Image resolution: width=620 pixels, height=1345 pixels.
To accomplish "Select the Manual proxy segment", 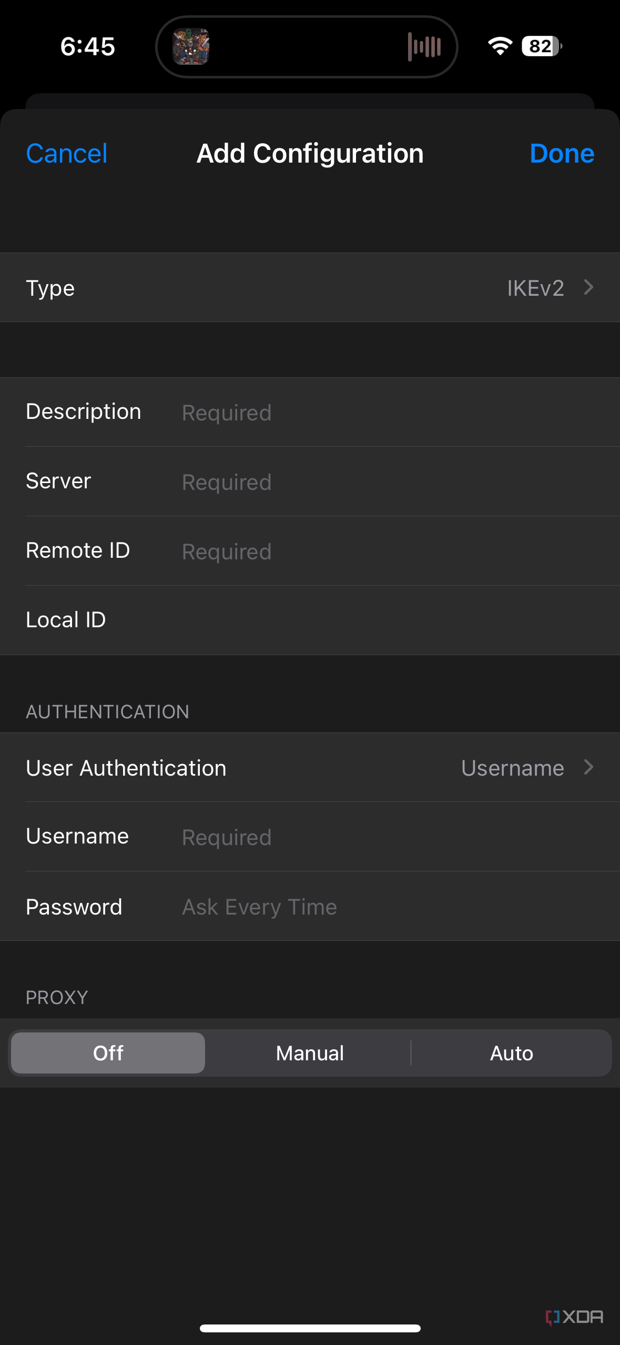I will [x=310, y=1053].
